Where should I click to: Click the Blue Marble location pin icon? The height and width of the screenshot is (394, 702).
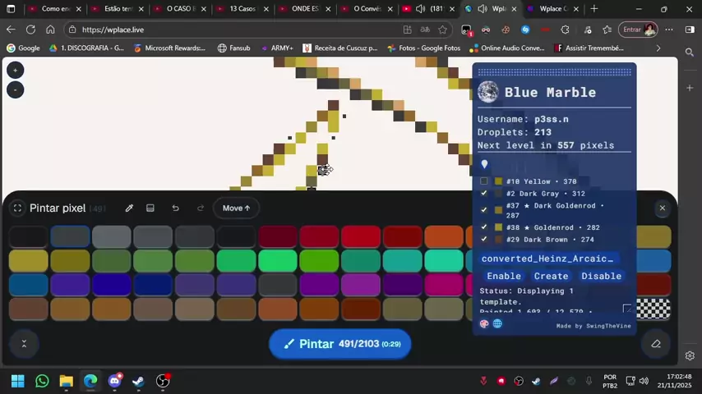[x=484, y=164]
